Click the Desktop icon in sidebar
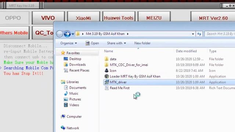235x132 pixels. pyautogui.click(x=66, y=59)
